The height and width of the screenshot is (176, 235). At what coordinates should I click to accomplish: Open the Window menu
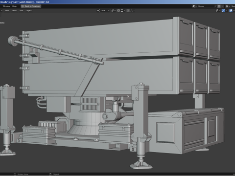click(x=6, y=6)
